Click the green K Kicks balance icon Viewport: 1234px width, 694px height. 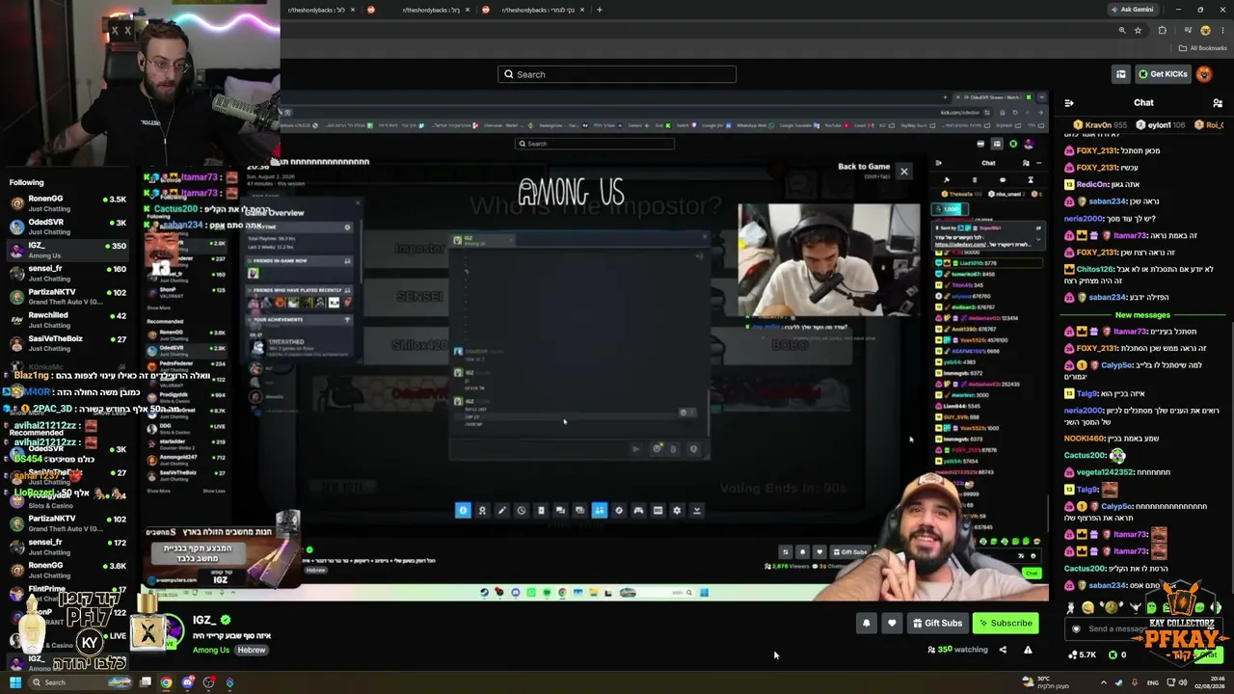pos(1112,654)
